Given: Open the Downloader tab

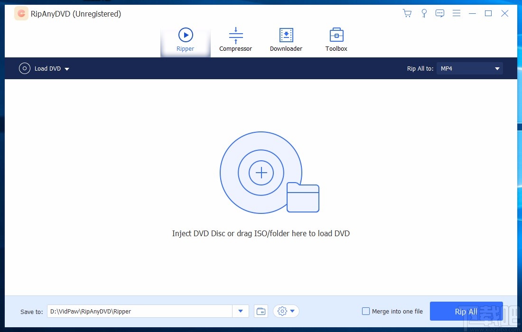Looking at the screenshot, I should tap(286, 40).
